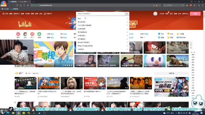Image resolution: width=205 pixels, height=115 pixels.
Task: Open the browser download icon
Action: (199, 5)
